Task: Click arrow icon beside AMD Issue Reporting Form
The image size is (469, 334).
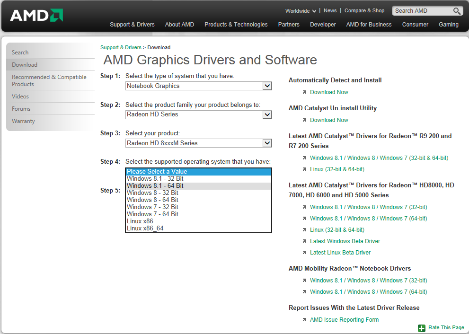Action: tap(305, 320)
